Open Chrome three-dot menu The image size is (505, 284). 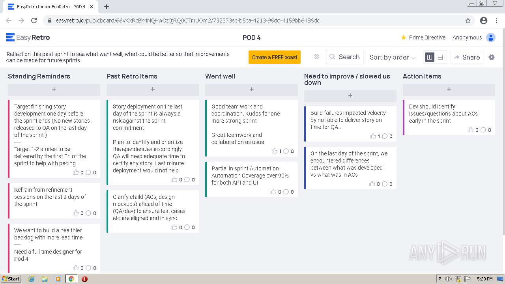coord(497,21)
